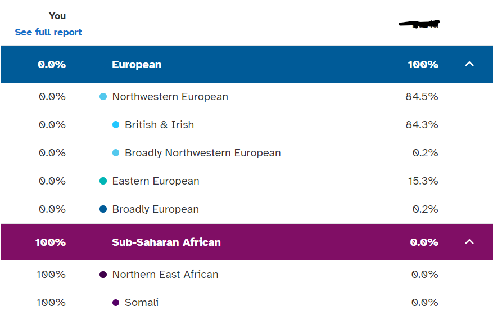Collapse the European section chevron
Image resolution: width=493 pixels, height=319 pixels.
(469, 64)
